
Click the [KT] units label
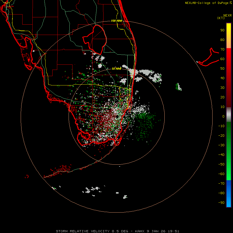221,18
